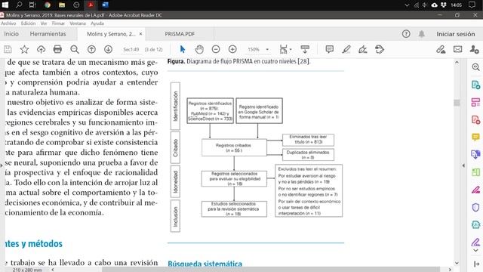Screen dimensions: 483x272
Task: Click the vertical scrollbar thumb
Action: [457, 103]
